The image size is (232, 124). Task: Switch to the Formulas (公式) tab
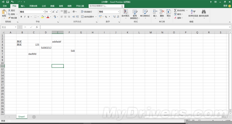(x=44, y=6)
